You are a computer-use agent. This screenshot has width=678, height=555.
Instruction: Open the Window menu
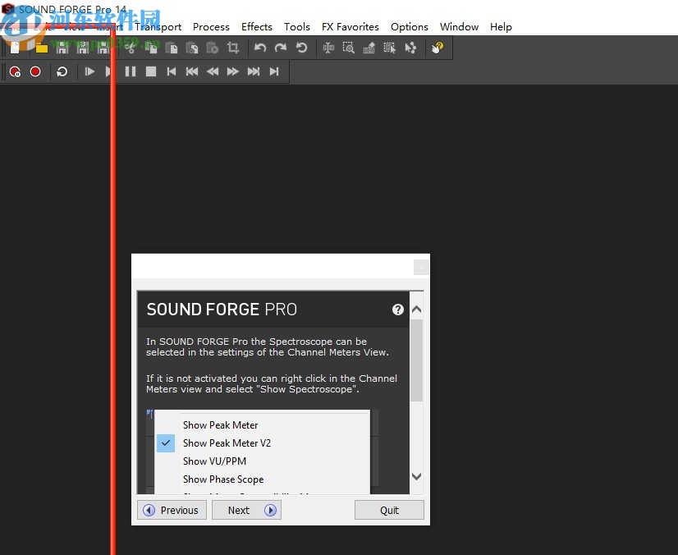[x=459, y=27]
